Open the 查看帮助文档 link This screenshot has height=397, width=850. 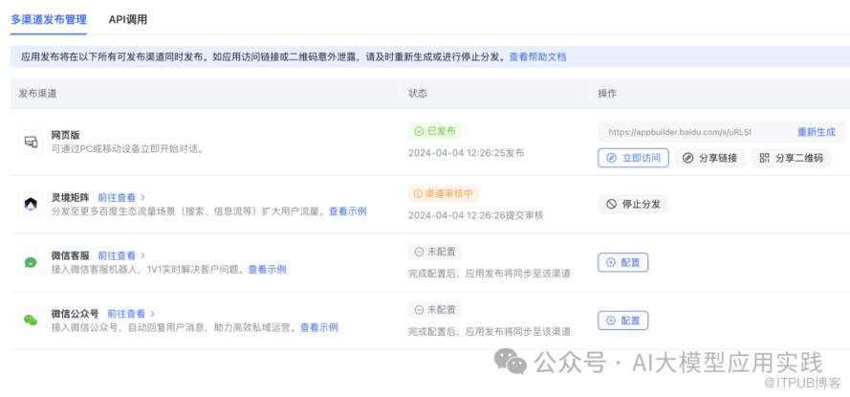(537, 57)
